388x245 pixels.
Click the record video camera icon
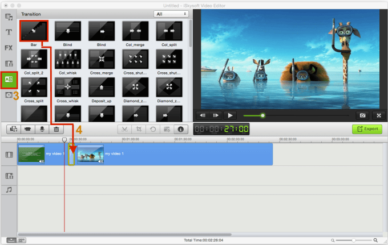point(28,129)
